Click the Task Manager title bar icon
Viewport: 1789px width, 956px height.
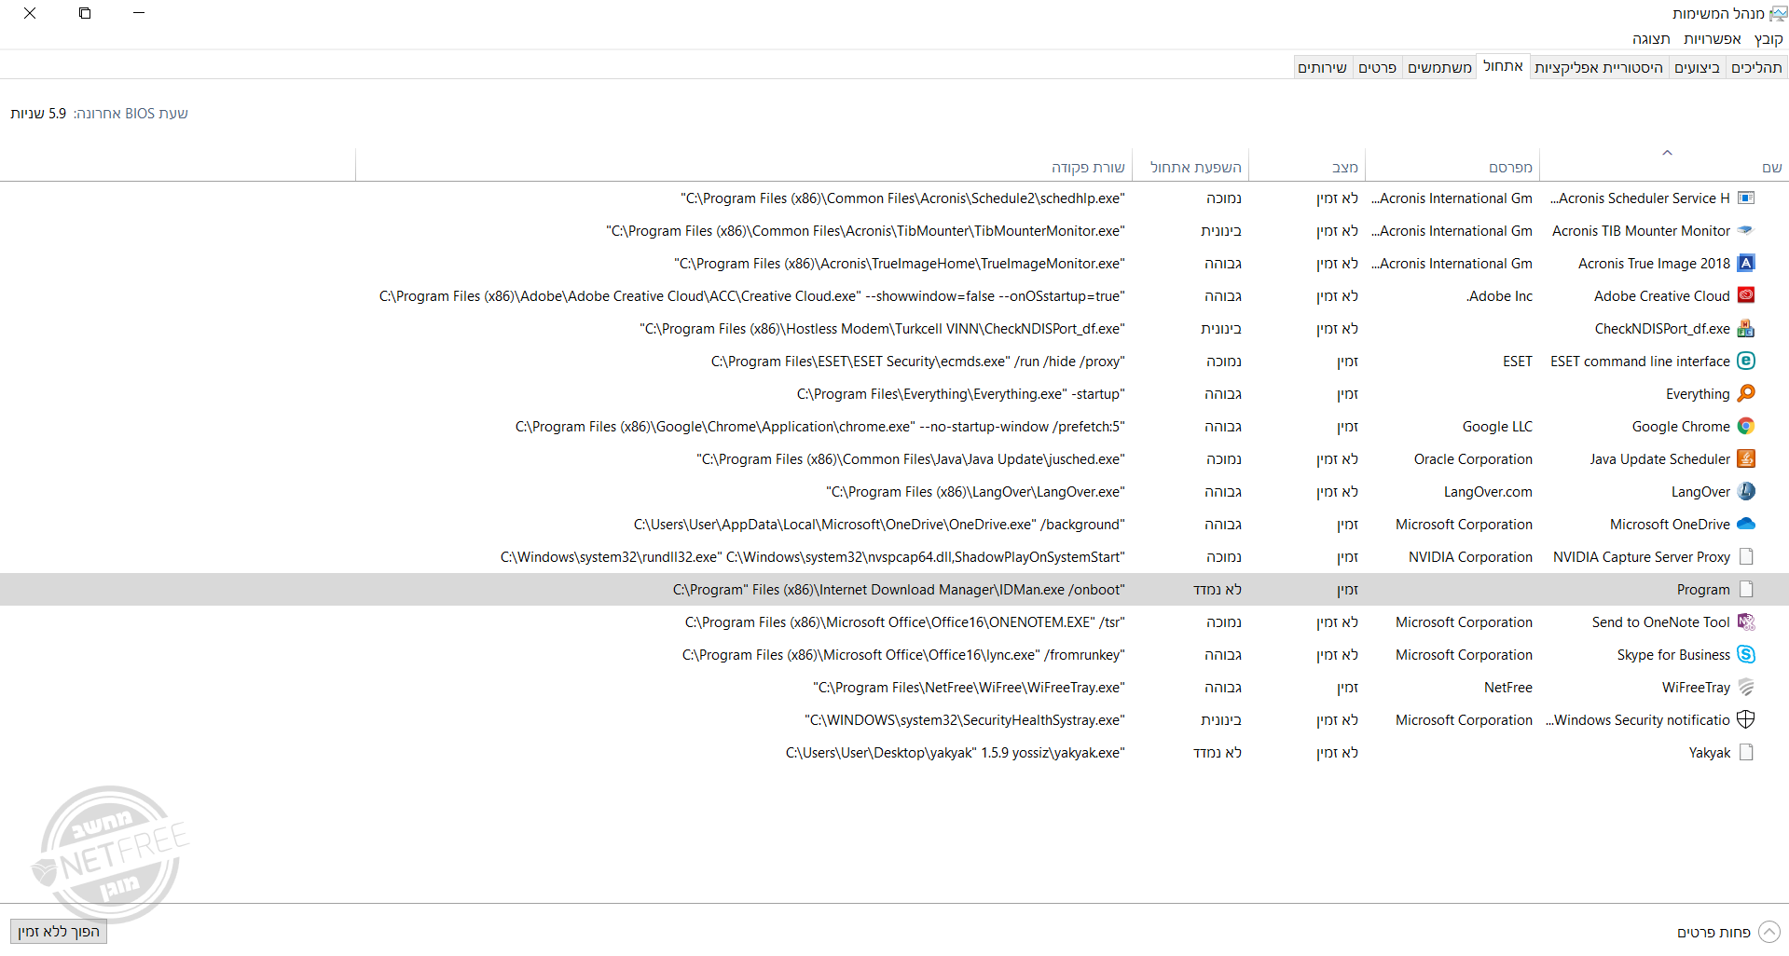(1778, 14)
